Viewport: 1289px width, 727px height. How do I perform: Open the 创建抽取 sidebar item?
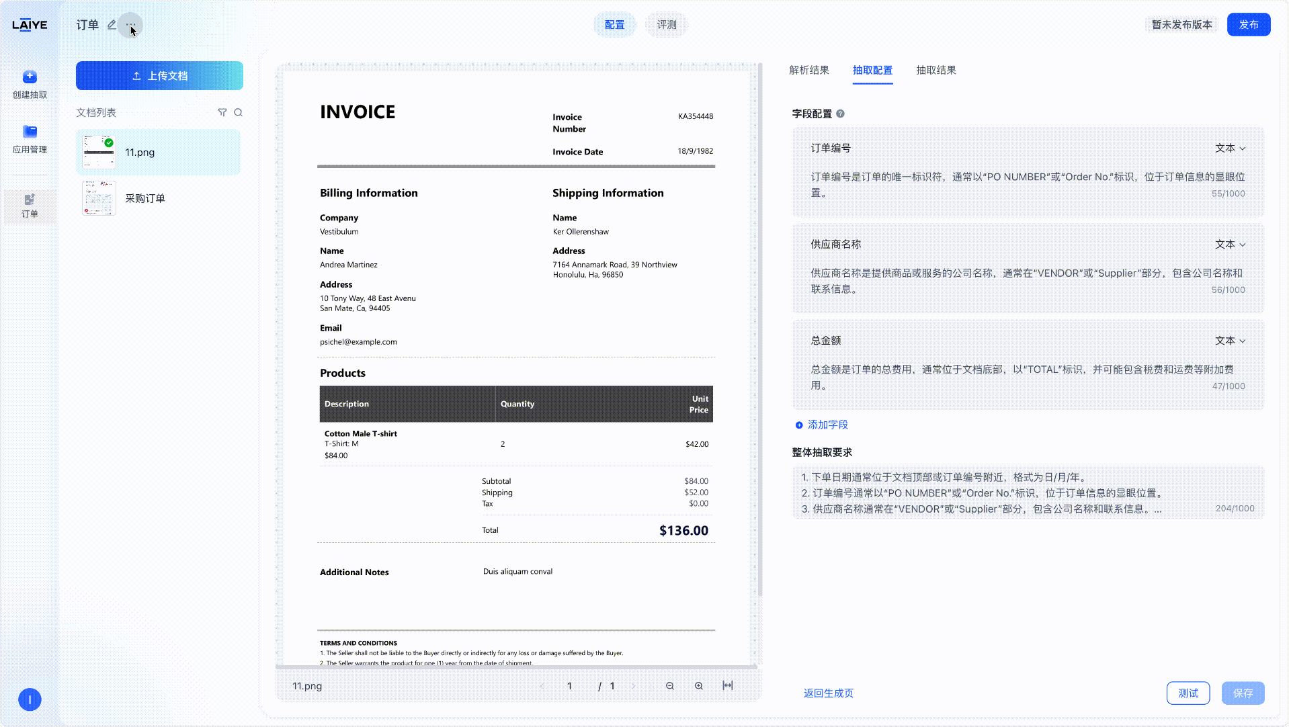point(30,85)
